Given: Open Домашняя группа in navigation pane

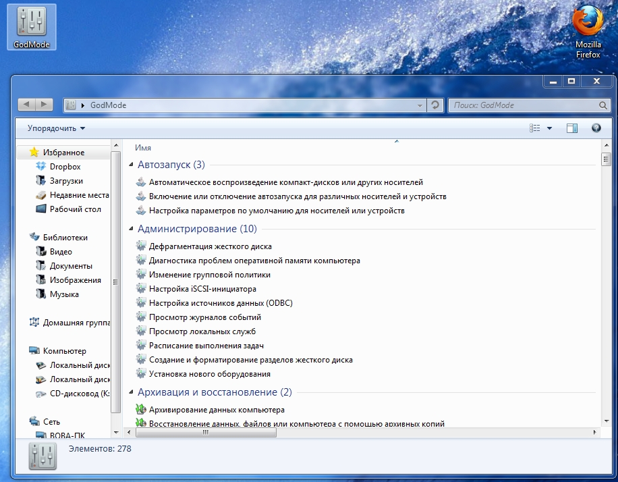Looking at the screenshot, I should [x=76, y=323].
